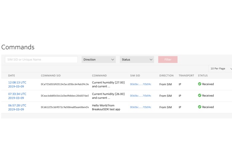Click the IP transport value in the 12:08:13 row
The image size is (232, 165).
pos(180,84)
